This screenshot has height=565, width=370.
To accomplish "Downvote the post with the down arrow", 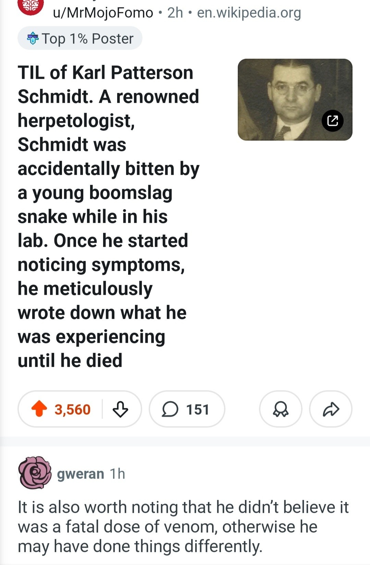I will click(x=120, y=409).
